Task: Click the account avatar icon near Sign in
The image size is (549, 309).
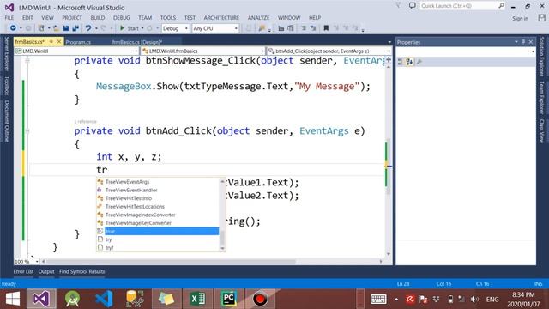Action: pyautogui.click(x=541, y=18)
